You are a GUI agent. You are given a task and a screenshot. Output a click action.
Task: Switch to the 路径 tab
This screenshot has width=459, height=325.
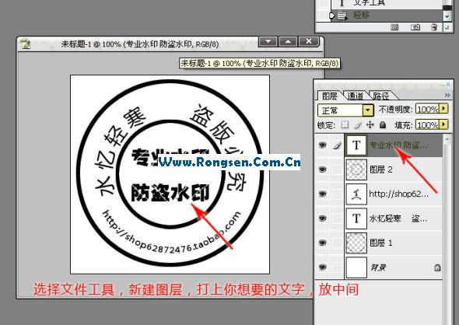(380, 96)
